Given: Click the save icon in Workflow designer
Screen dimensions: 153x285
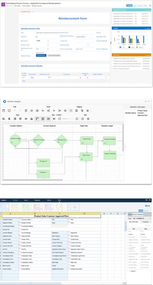Looking at the screenshot, I should pos(3,110).
